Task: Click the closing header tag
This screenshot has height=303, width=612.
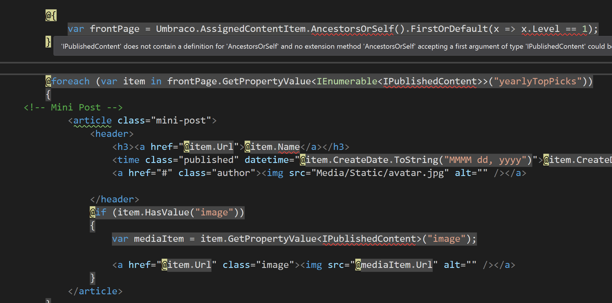Action: (x=115, y=199)
